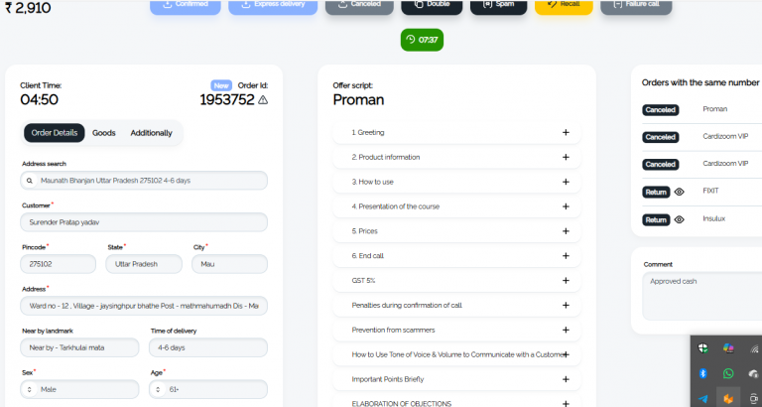Open Telegram from the system tray

[702, 399]
